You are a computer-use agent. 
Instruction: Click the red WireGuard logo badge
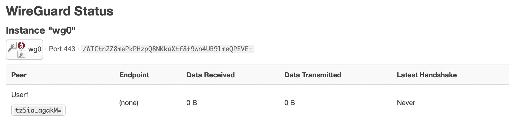21,46
